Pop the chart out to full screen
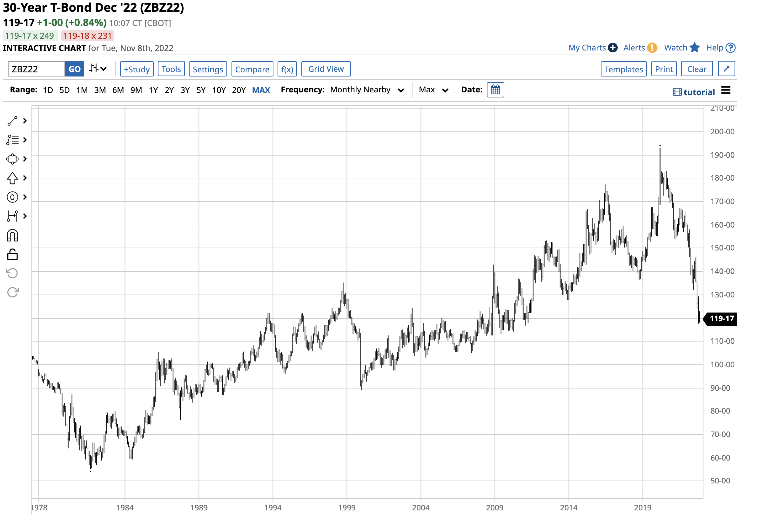This screenshot has height=518, width=759. coord(726,69)
